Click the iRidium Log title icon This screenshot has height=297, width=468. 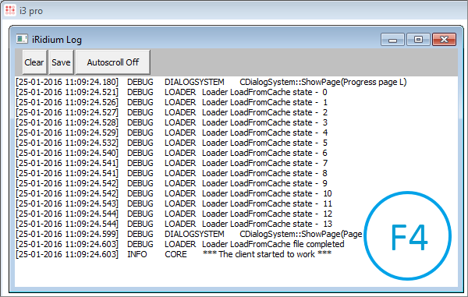click(x=22, y=39)
